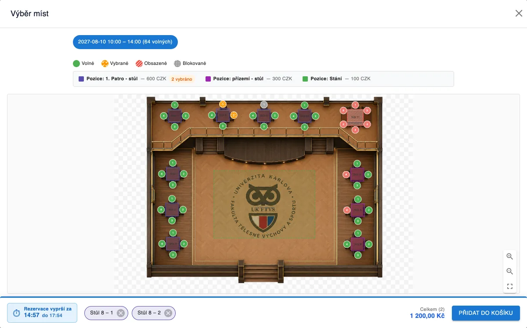Image resolution: width=527 pixels, height=328 pixels.
Task: Click the green dashed standing area
Action: coord(264,204)
